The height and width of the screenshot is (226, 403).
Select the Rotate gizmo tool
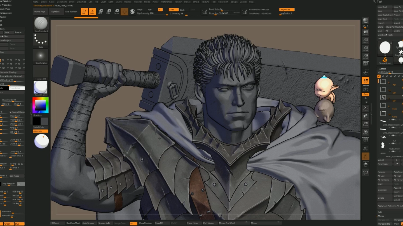tap(116, 12)
